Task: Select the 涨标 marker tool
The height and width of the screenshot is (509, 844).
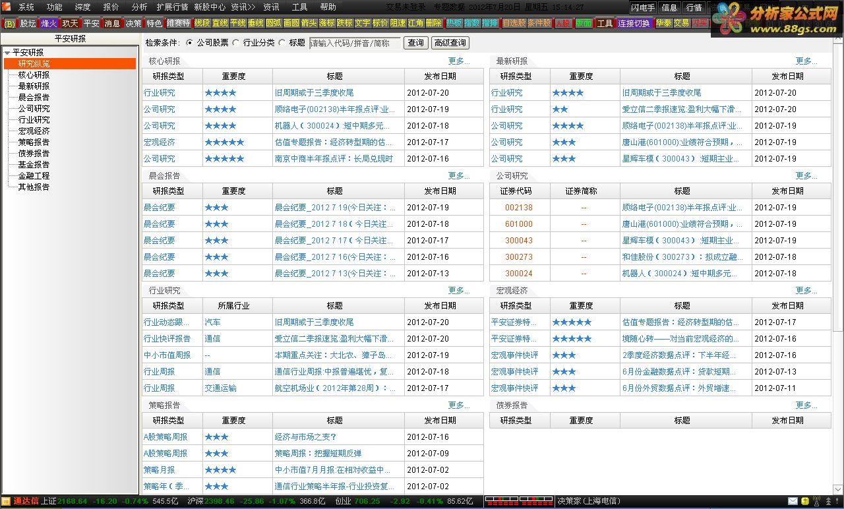Action: coord(326,23)
